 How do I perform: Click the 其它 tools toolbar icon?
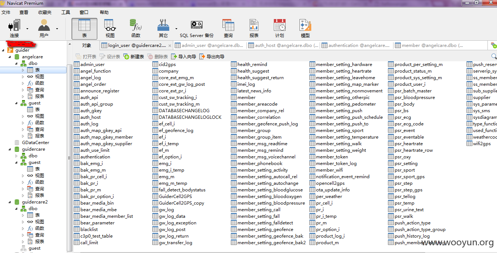coord(163,29)
